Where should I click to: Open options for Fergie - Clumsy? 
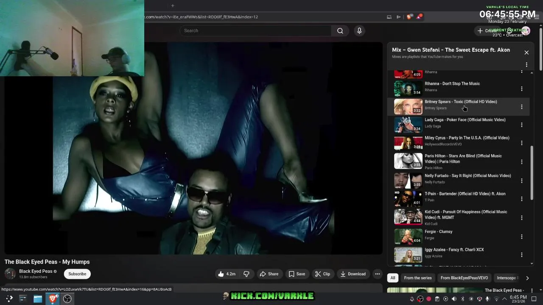tap(522, 237)
